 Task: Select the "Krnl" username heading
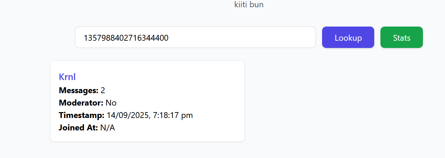point(67,77)
